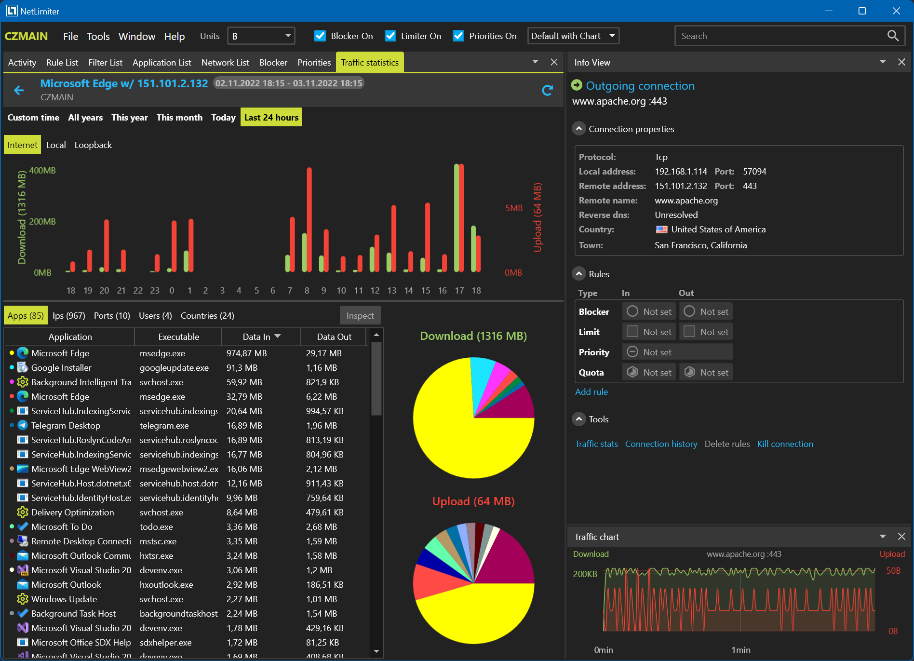Click the United States flag icon
The image size is (914, 661).
[662, 229]
